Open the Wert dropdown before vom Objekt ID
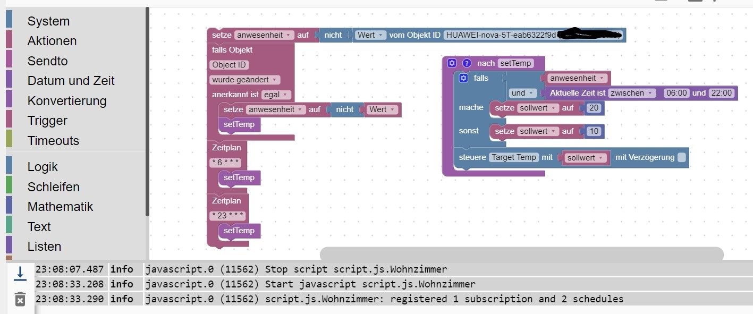 tap(370, 35)
